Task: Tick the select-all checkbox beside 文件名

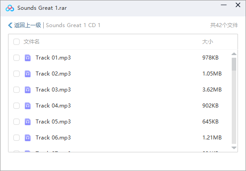Action: coord(16,42)
